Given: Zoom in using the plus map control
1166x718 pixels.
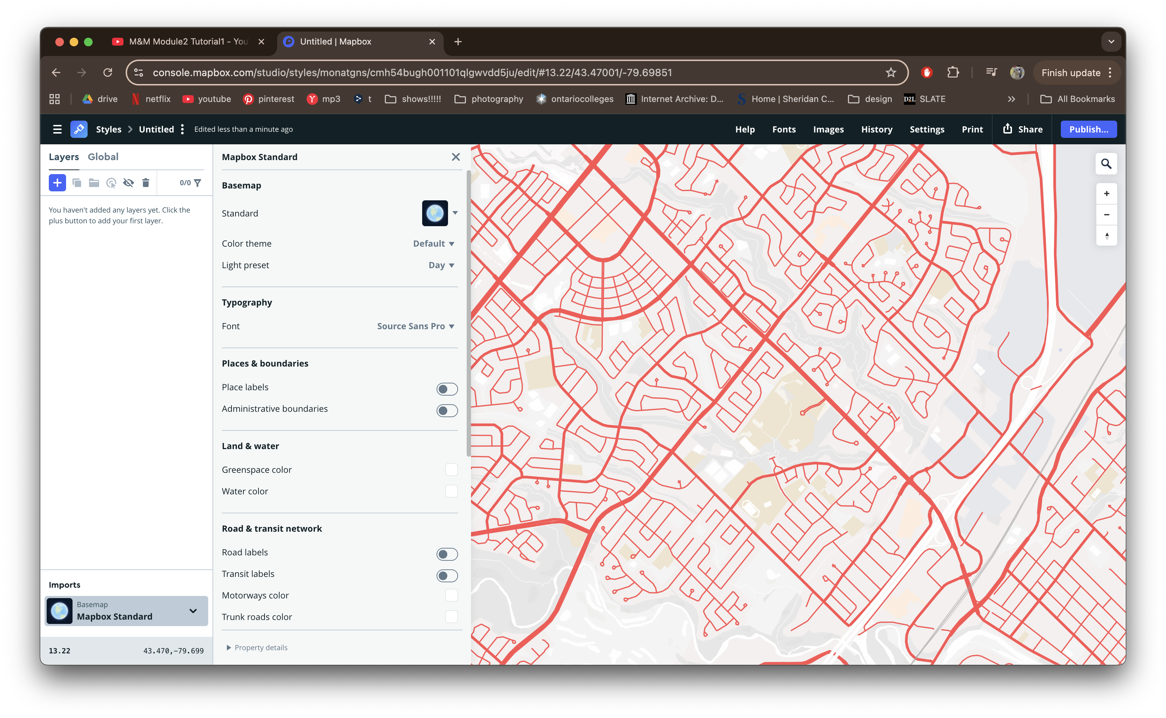Looking at the screenshot, I should coord(1106,193).
